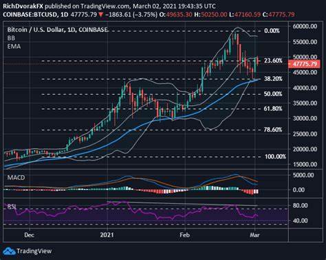Click the chart title 'Bitcoin / U.S. Dollar, 1D, COINBASE'
Screen dimensions: 326x260
pos(57,29)
